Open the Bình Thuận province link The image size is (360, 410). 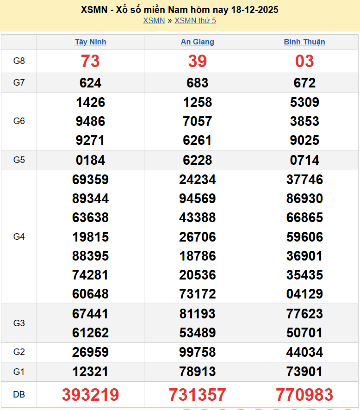(x=304, y=42)
